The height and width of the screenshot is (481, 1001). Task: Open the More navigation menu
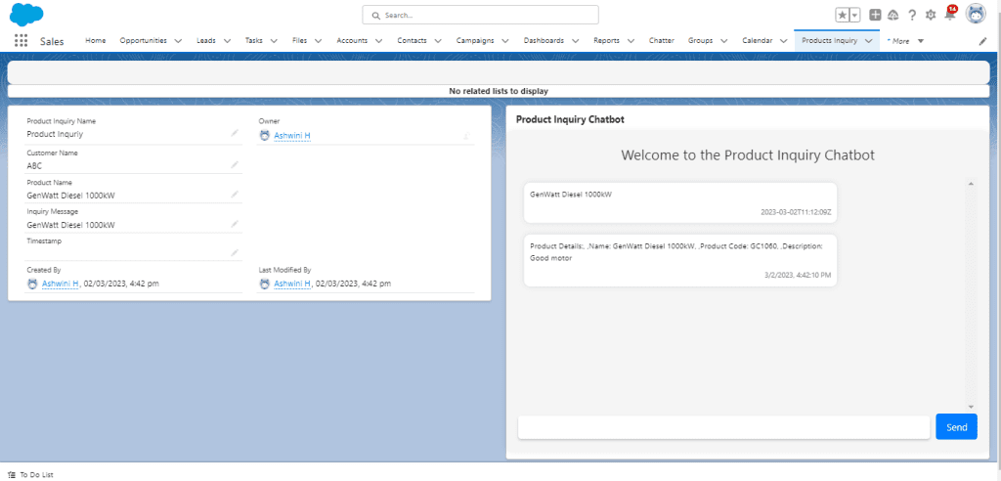click(905, 41)
